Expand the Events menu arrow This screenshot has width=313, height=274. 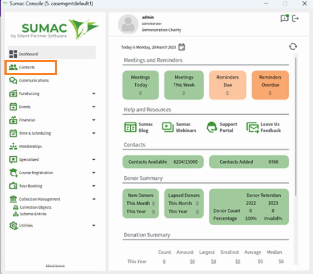pos(94,107)
